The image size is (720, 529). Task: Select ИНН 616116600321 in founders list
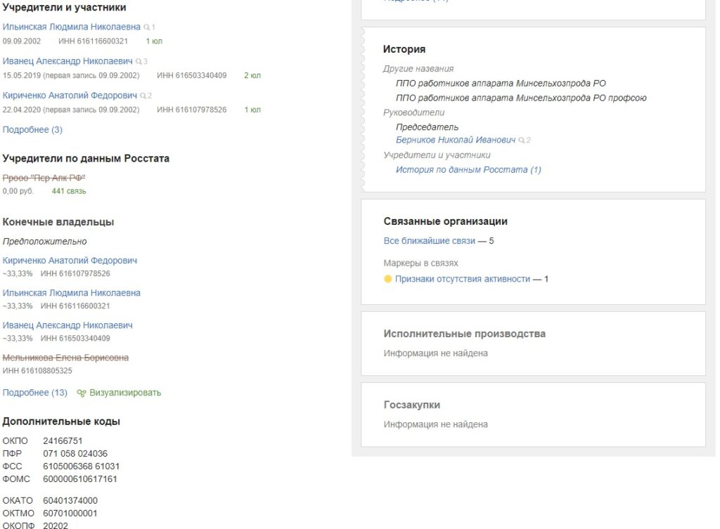coord(94,41)
